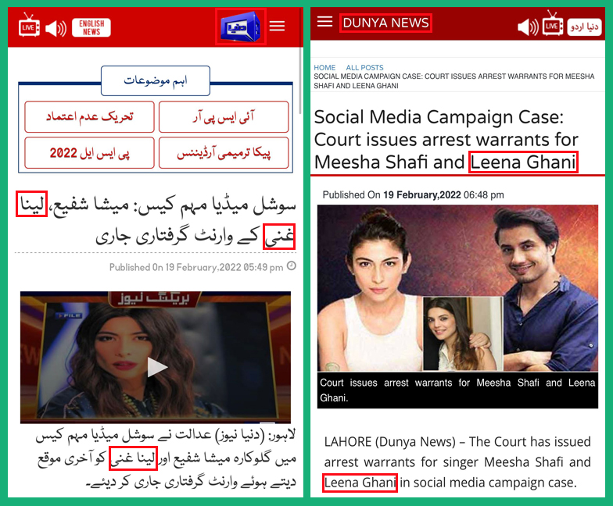
Task: Open the Meesha Shafi and Ali Zafar photo
Action: tap(457, 287)
